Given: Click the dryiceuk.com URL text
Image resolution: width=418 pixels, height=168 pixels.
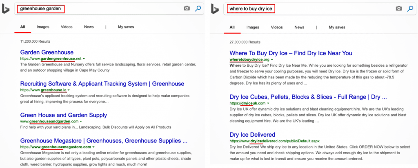Looking at the screenshot, I should [247, 103].
